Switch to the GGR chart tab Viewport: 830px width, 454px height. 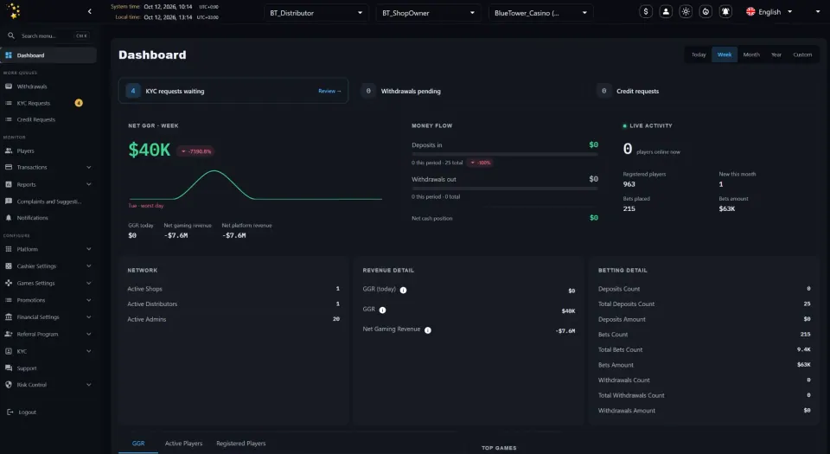[138, 444]
